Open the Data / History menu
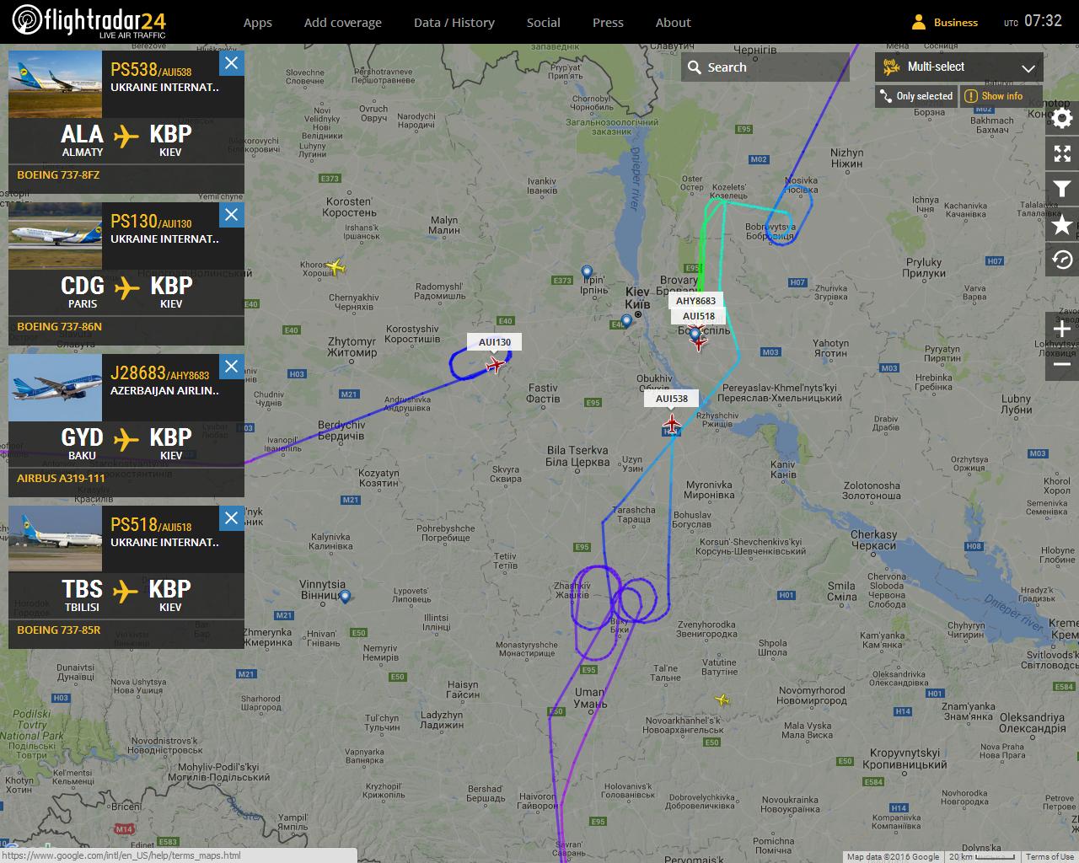The image size is (1079, 863). tap(454, 23)
